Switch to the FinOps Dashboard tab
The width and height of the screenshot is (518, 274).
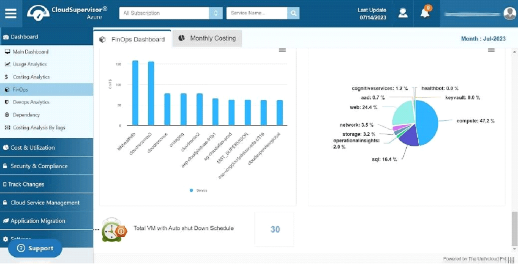132,39
